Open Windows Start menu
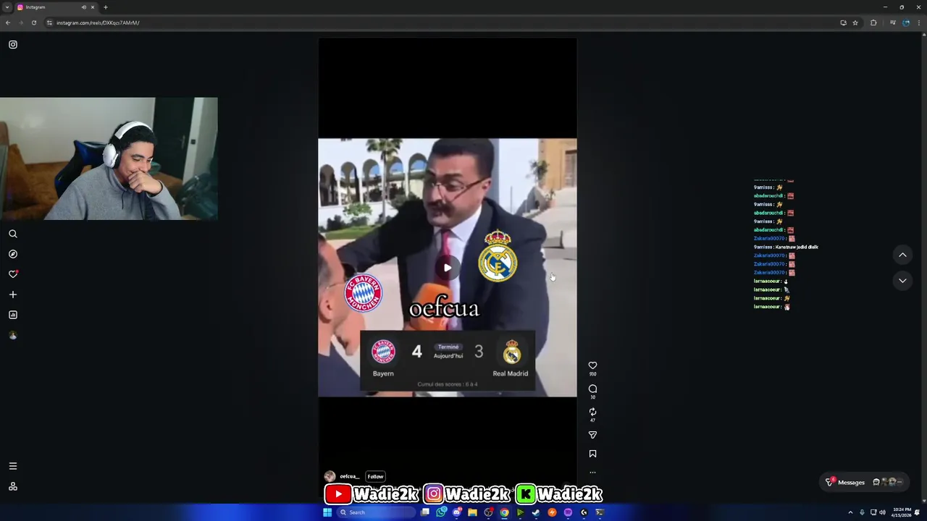 327,512
